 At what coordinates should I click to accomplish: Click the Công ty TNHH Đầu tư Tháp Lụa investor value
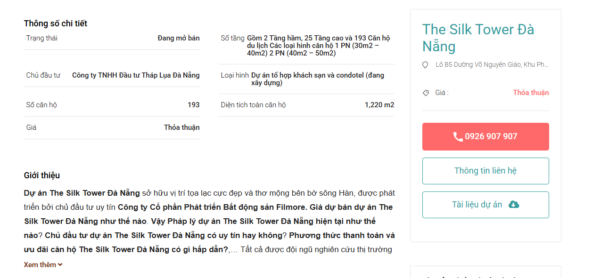[136, 75]
